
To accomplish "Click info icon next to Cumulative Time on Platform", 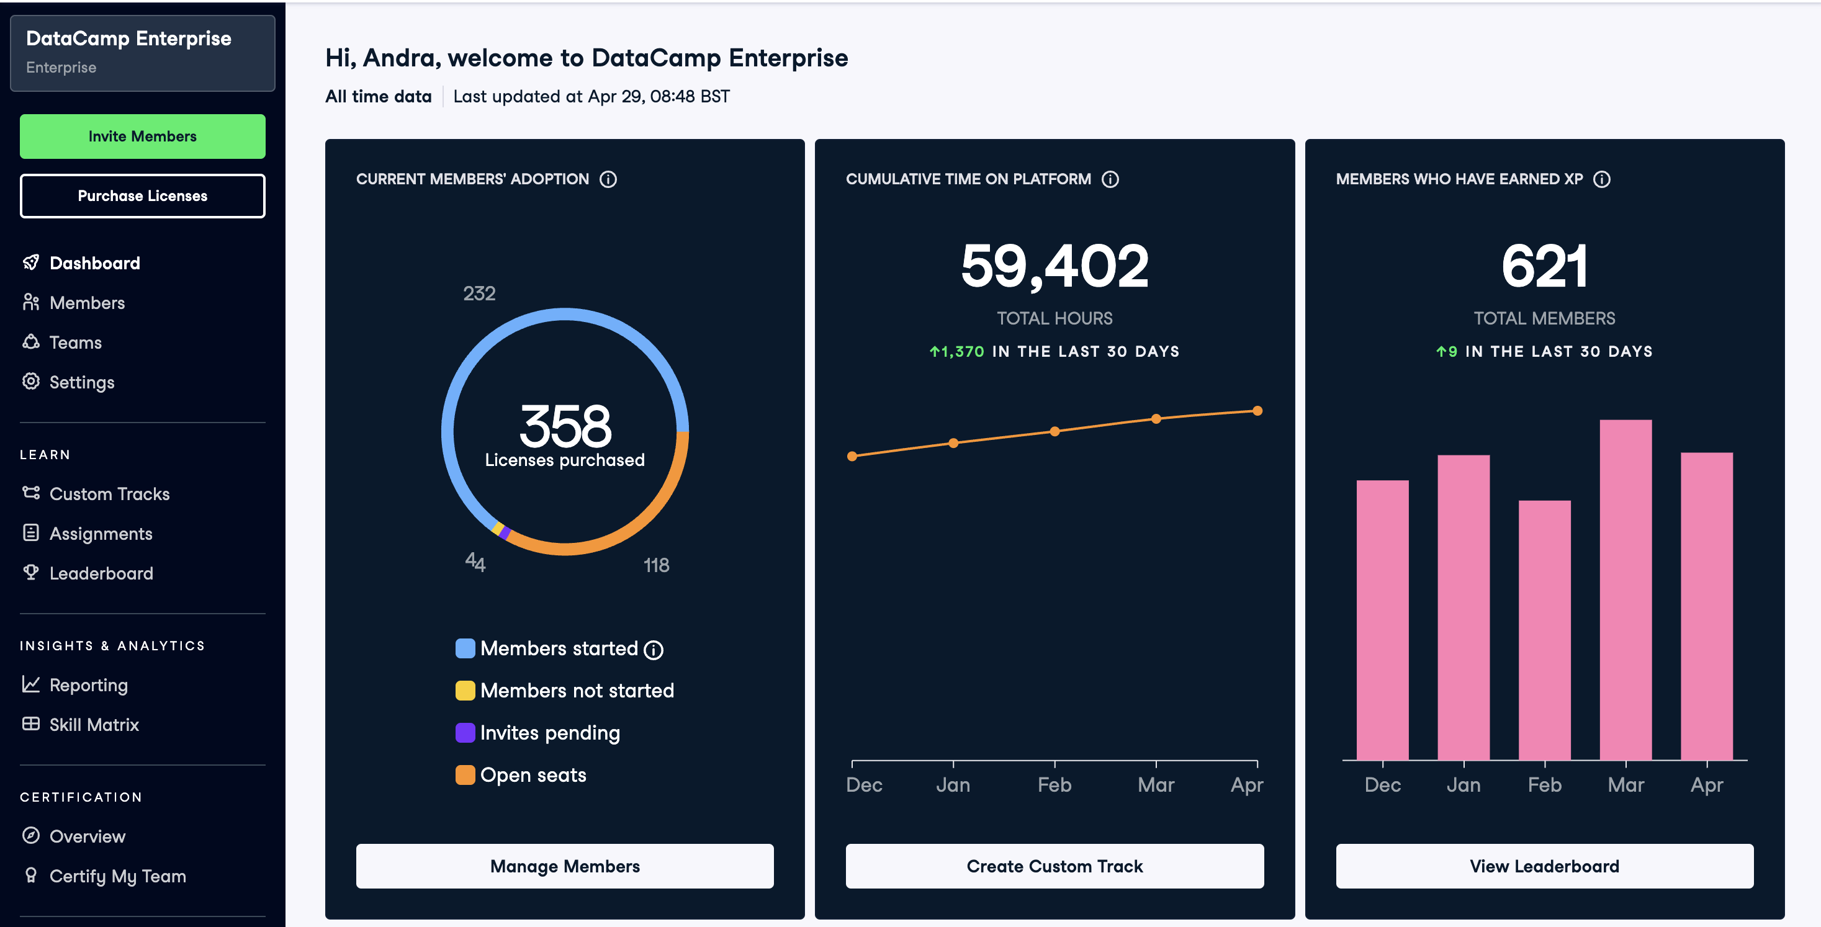I will pos(1110,179).
